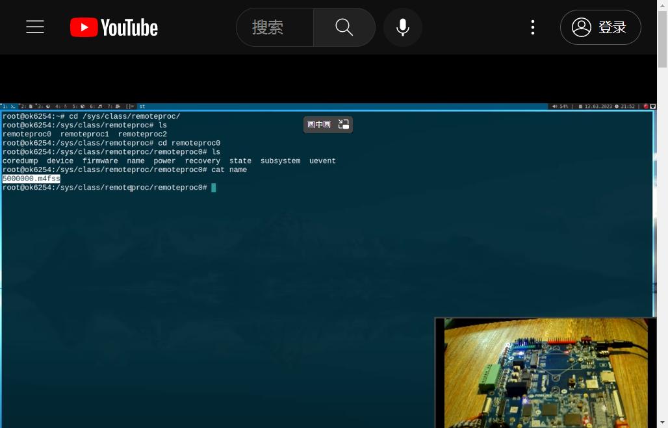Click the 'cd remoteproc0' command line

pyautogui.click(x=189, y=143)
